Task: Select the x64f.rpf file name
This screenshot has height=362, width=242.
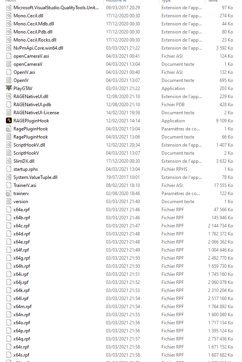Action: [21, 250]
